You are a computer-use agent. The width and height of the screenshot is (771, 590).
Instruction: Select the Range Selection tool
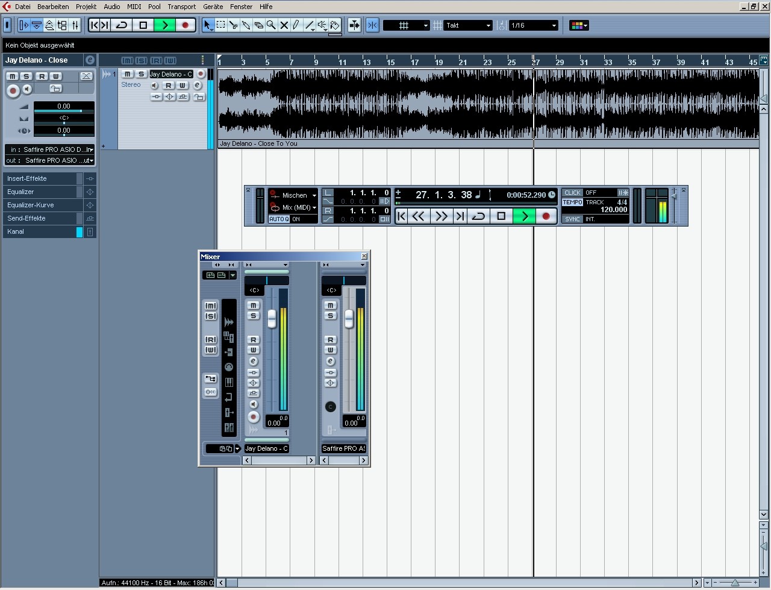tap(220, 25)
